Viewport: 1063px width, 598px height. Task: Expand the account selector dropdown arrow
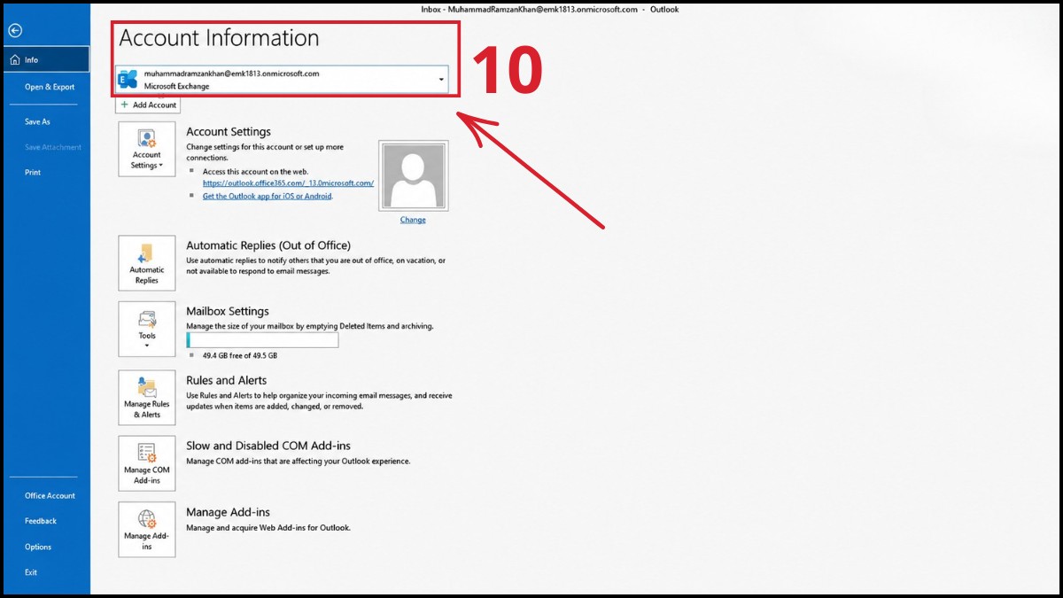pyautogui.click(x=441, y=80)
